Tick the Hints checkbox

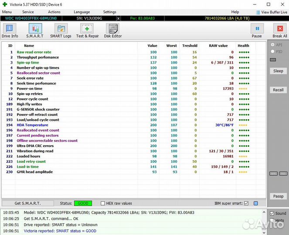tap(272, 221)
